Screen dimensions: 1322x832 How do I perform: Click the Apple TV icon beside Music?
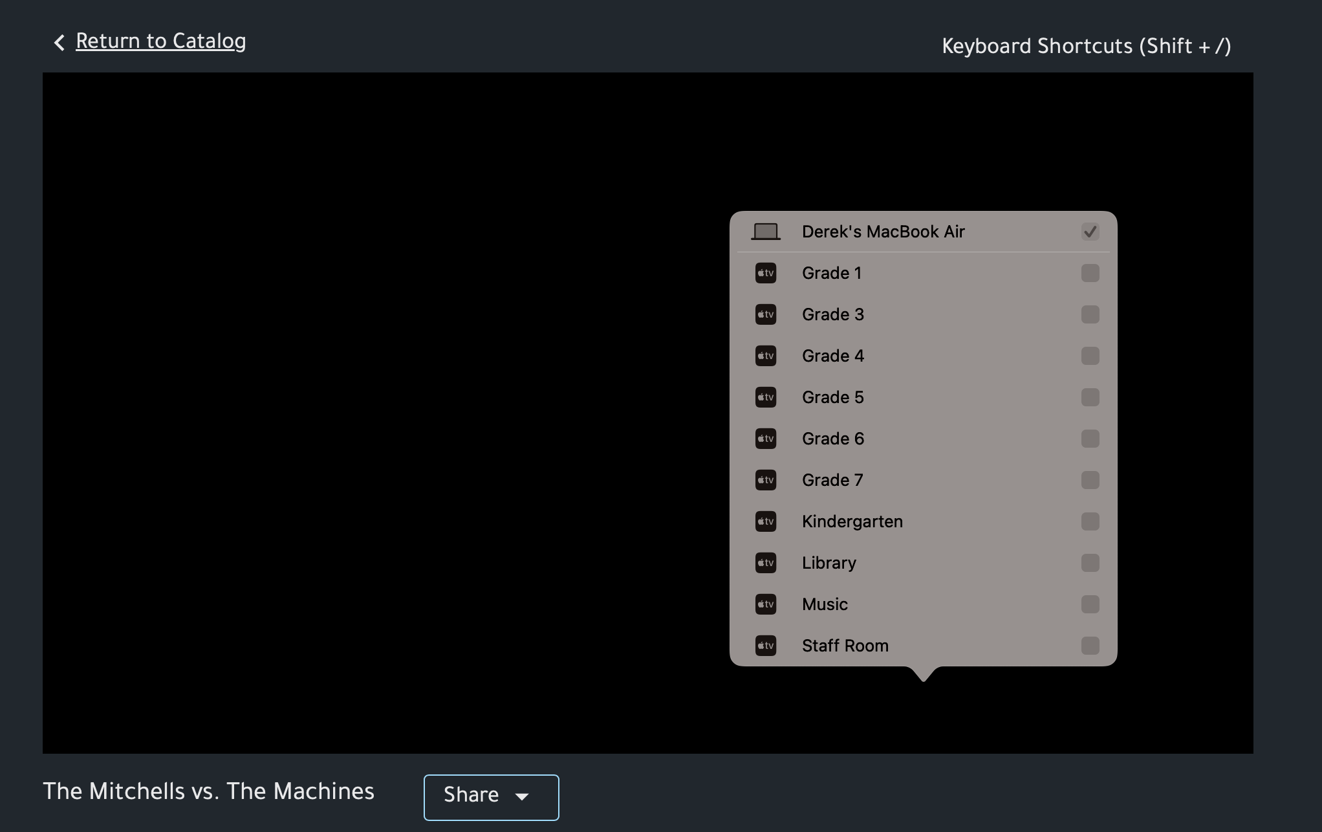[766, 604]
